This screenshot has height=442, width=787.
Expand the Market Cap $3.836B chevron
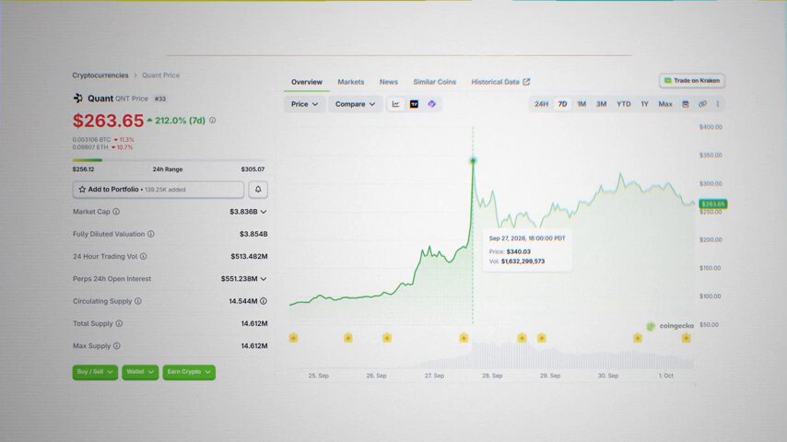pyautogui.click(x=264, y=212)
